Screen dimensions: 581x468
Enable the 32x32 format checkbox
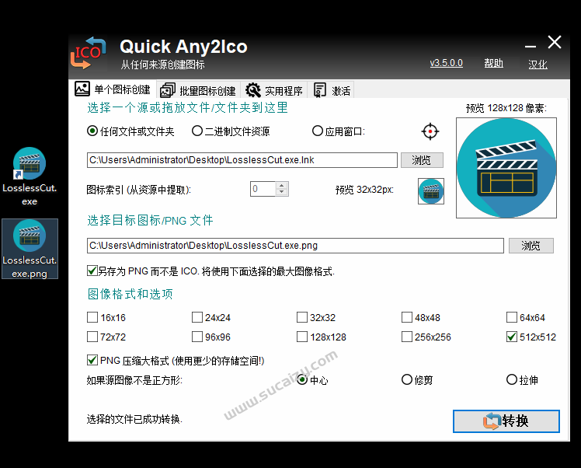pos(302,317)
